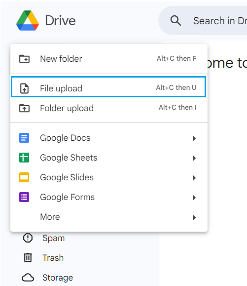247x286 pixels.
Task: Expand the Google Slides submenu arrow
Action: 194,178
